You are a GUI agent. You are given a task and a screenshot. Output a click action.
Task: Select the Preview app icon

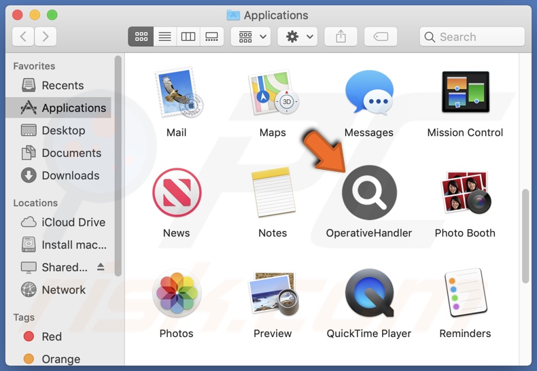click(x=274, y=294)
